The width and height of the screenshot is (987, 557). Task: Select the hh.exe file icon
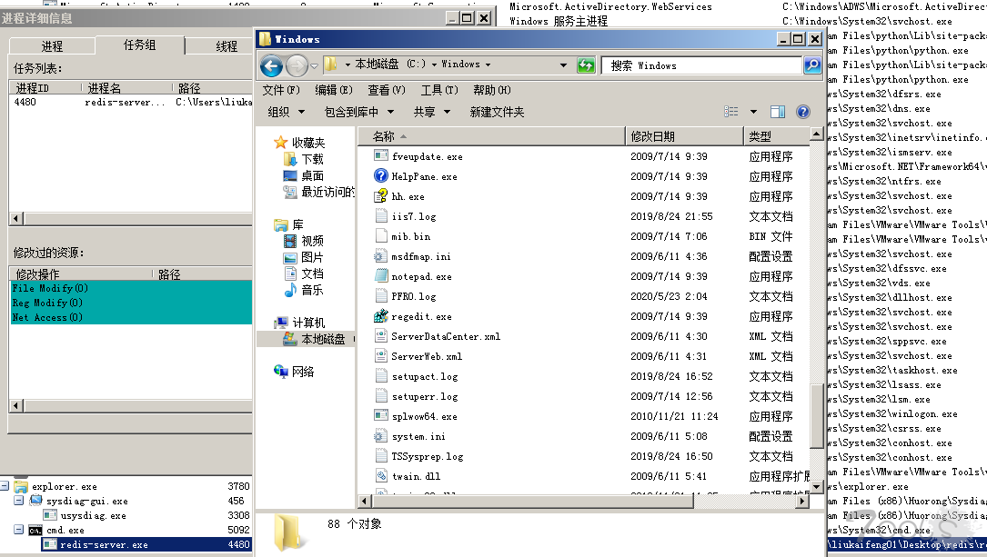381,196
